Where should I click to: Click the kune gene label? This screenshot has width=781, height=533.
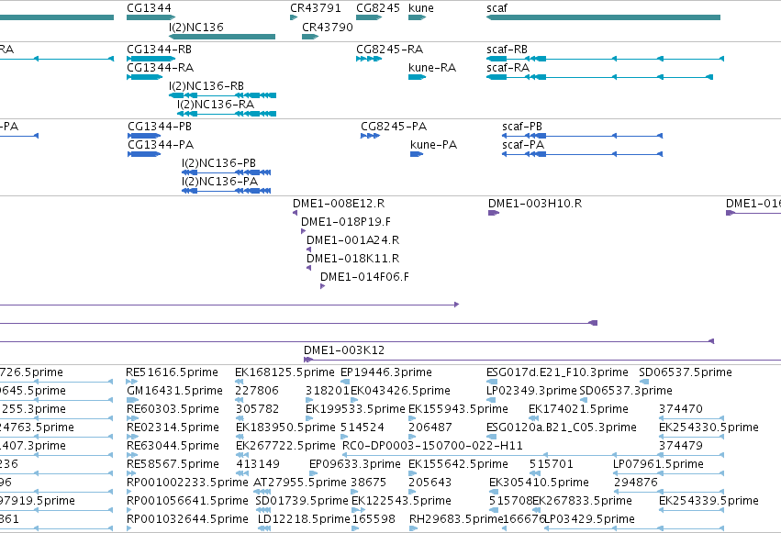click(x=421, y=8)
